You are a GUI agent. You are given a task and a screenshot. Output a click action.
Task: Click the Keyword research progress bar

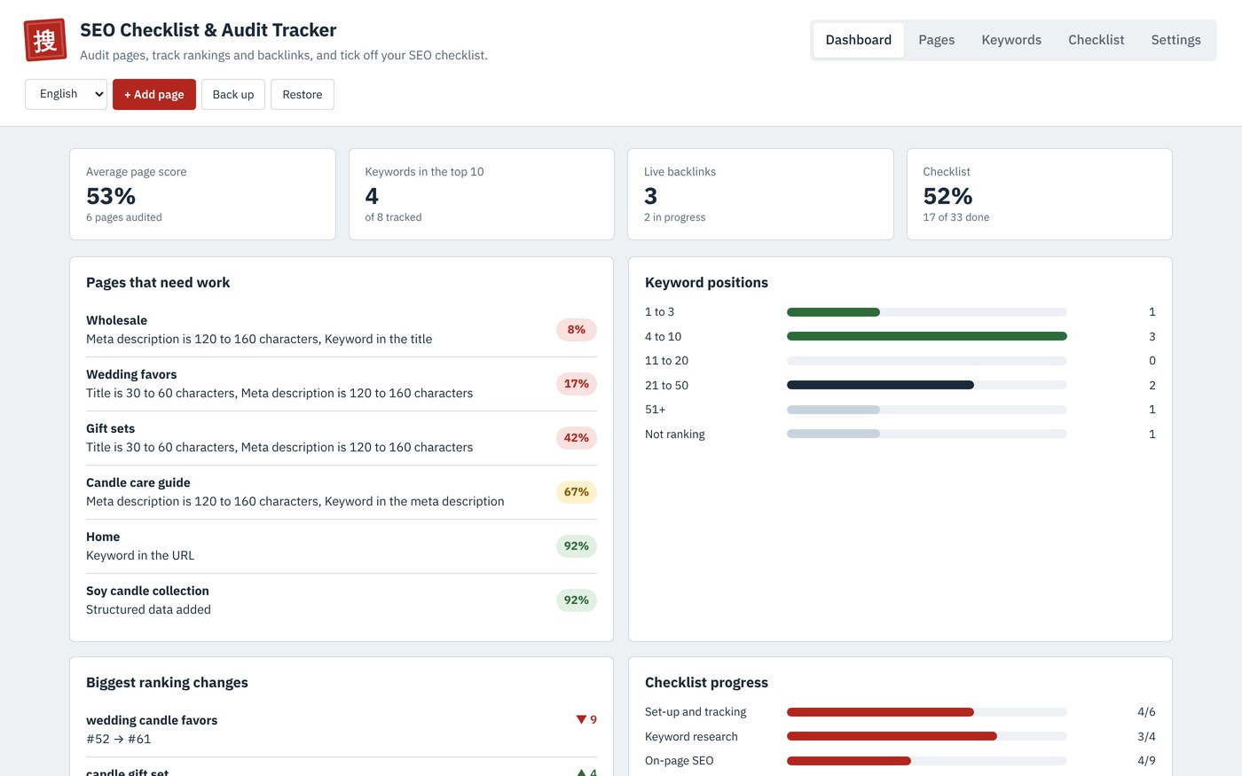(927, 736)
